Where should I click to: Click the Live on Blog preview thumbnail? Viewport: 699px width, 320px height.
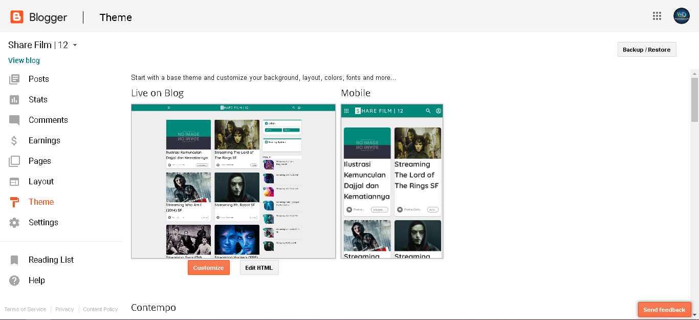[233, 181]
